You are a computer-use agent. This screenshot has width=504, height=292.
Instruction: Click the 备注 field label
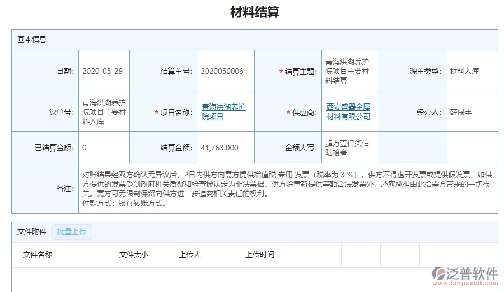coord(66,189)
